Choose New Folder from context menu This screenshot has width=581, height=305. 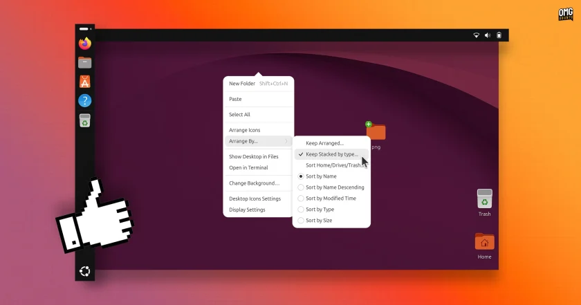(259, 84)
